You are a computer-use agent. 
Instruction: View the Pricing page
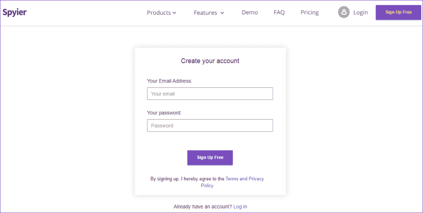point(310,13)
